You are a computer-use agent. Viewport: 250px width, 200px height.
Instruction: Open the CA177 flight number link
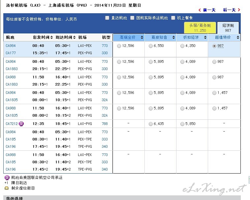[11, 53]
